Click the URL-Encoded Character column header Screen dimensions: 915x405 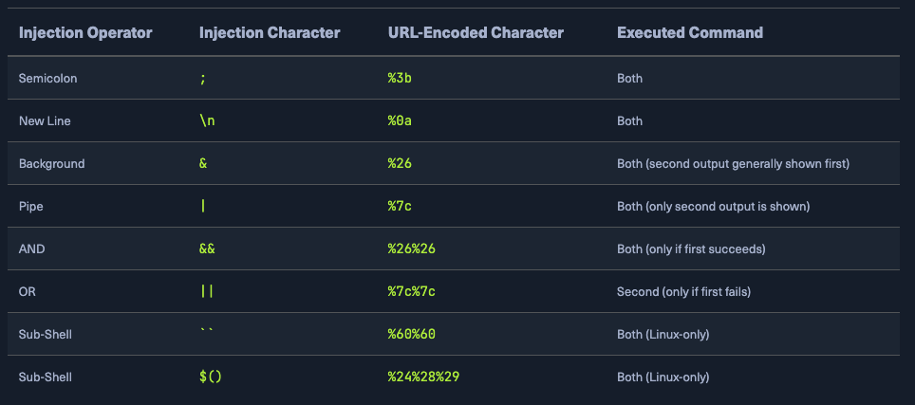(476, 33)
